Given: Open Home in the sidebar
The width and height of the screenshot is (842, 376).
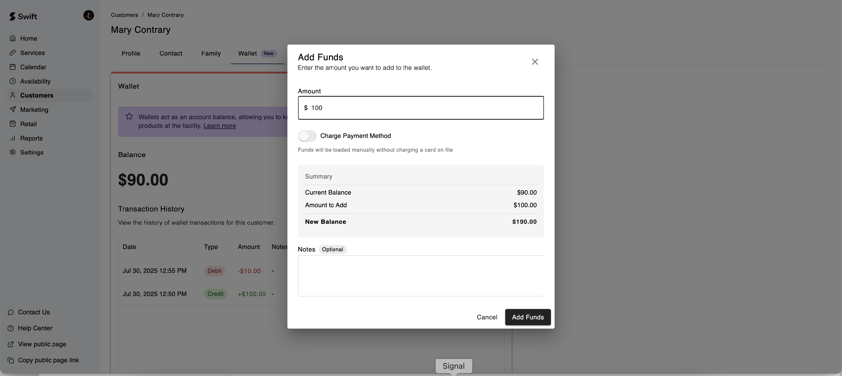Looking at the screenshot, I should click(50, 38).
